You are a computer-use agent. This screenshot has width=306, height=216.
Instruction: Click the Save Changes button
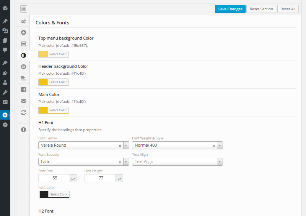click(230, 9)
